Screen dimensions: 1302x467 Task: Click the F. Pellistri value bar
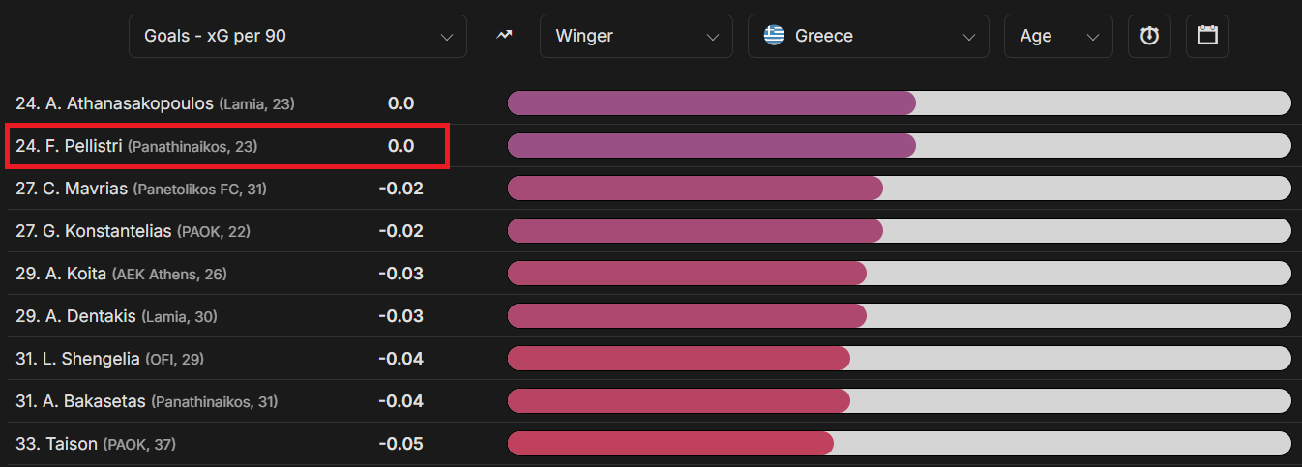coord(899,146)
